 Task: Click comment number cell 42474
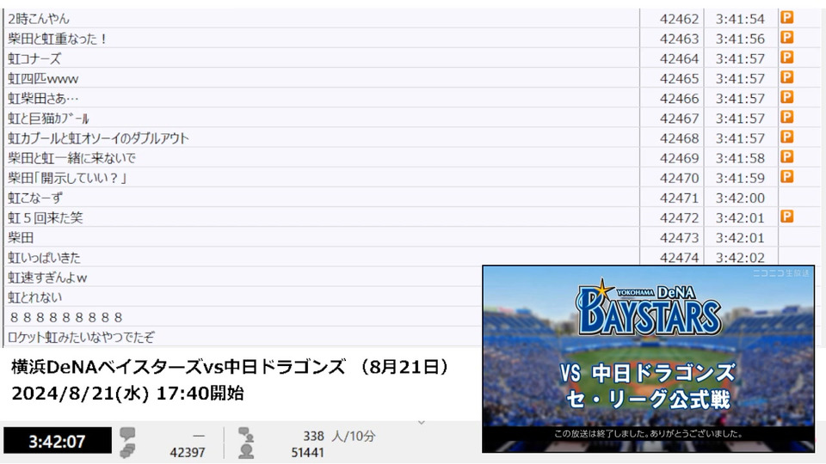pos(672,257)
